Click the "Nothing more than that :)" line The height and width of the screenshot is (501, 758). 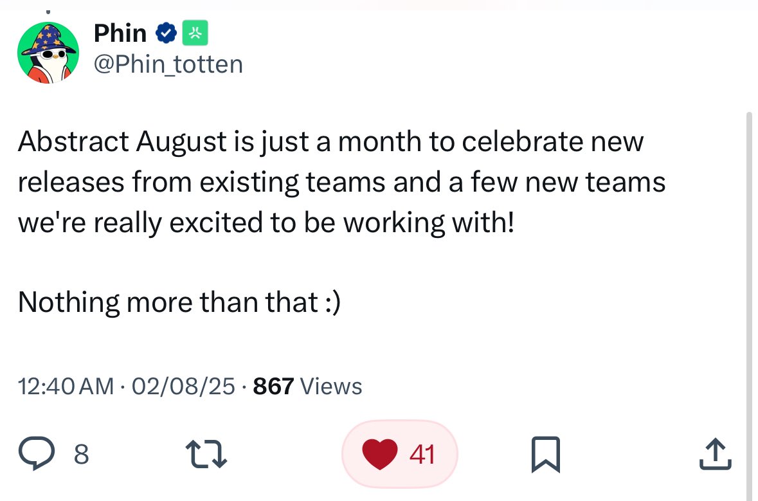tap(179, 303)
